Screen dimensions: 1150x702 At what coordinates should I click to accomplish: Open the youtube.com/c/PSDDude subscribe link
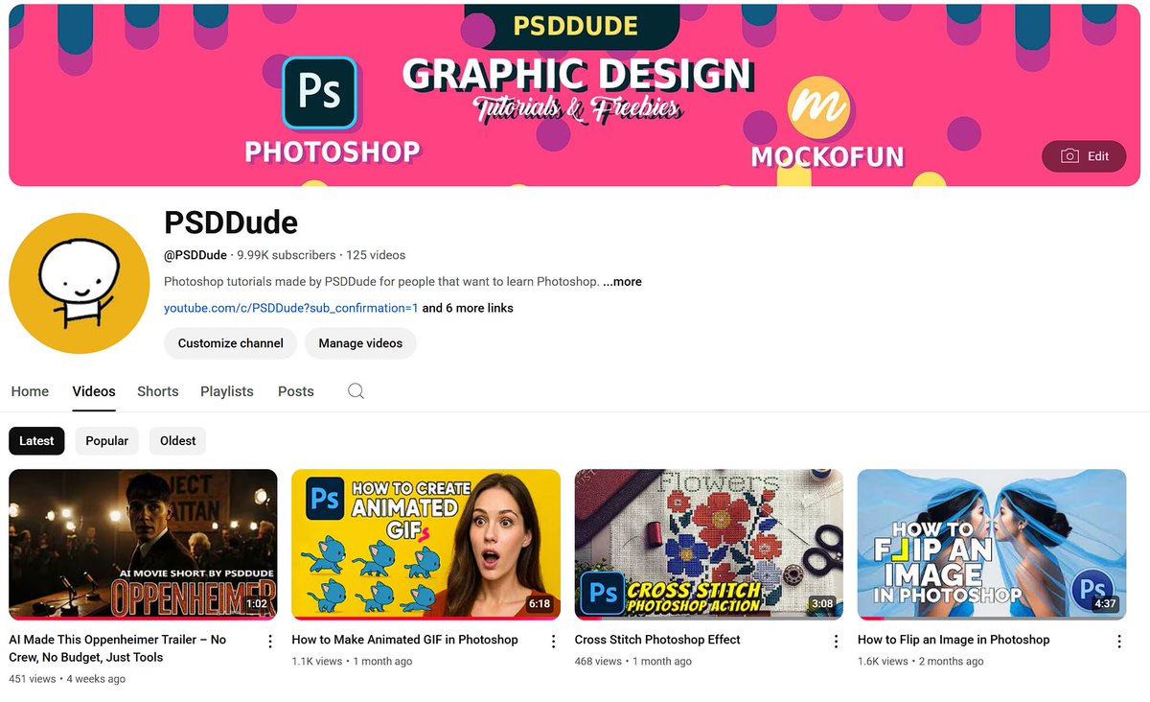(x=291, y=308)
